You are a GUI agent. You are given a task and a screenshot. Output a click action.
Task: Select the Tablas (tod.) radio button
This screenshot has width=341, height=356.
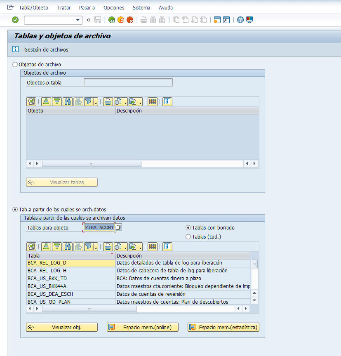click(x=188, y=237)
